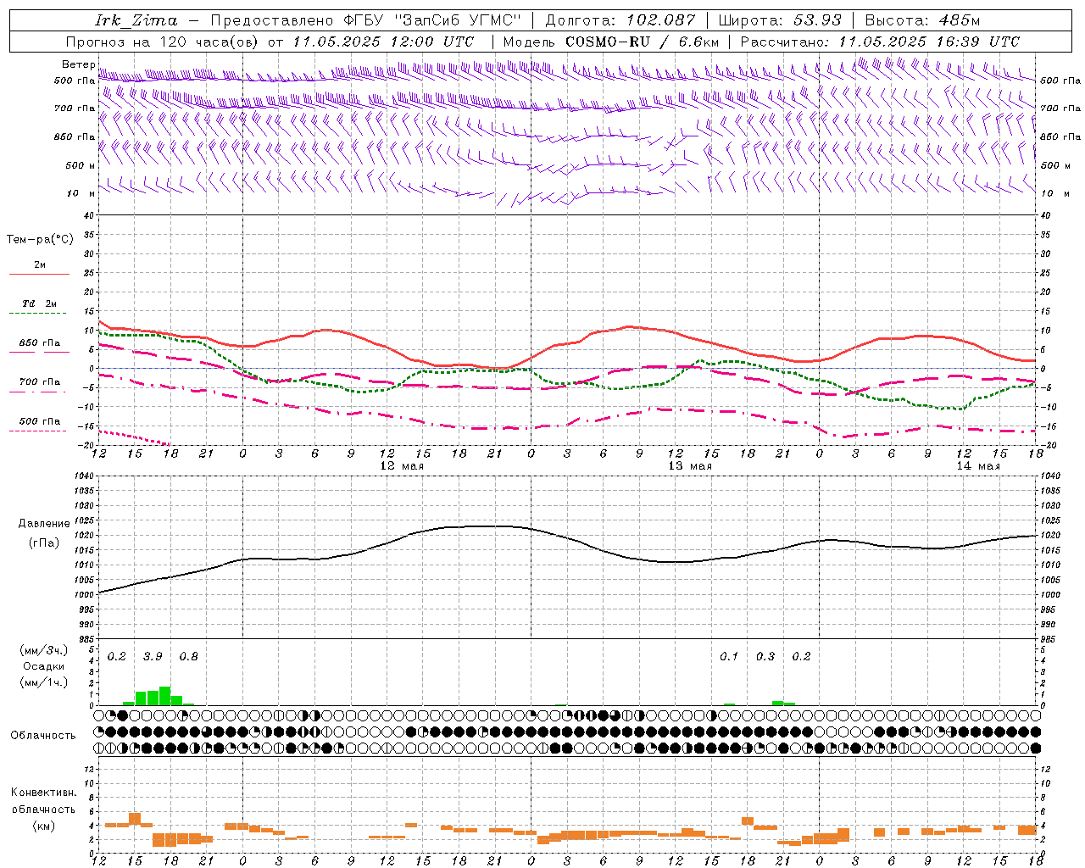Click calculation time 11.05.2025 16:39 UTC
The width and height of the screenshot is (1085, 868).
(x=929, y=41)
